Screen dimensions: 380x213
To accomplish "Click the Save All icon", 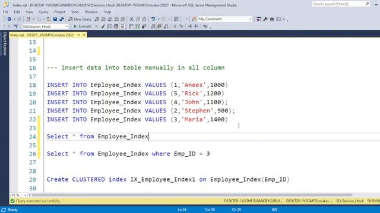I will click(62, 19).
